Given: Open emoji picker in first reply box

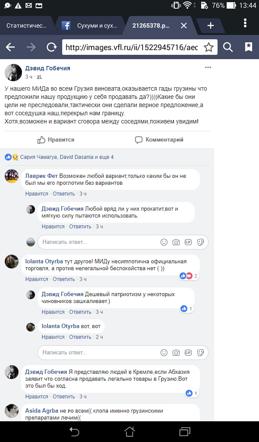Looking at the screenshot, I should 164,242.
